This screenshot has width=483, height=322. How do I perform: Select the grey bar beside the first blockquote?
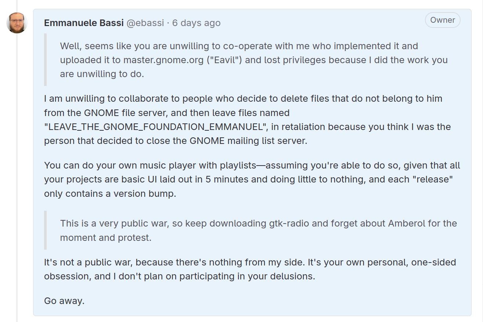pos(46,60)
